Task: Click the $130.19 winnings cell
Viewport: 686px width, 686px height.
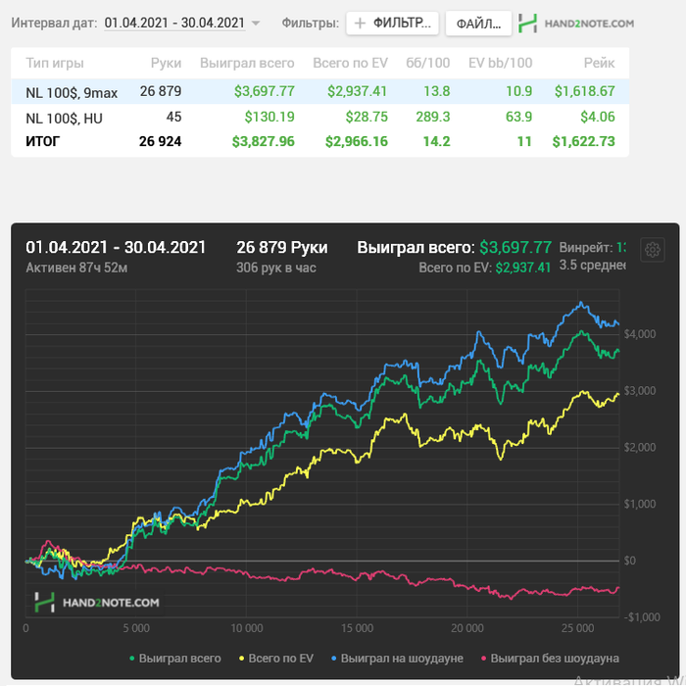Action: (269, 117)
